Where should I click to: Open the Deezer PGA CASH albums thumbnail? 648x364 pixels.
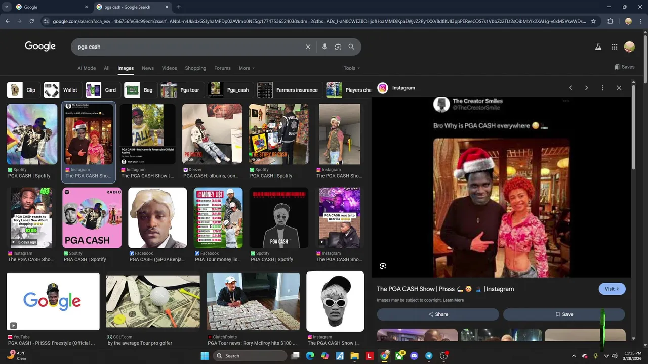[x=212, y=134]
